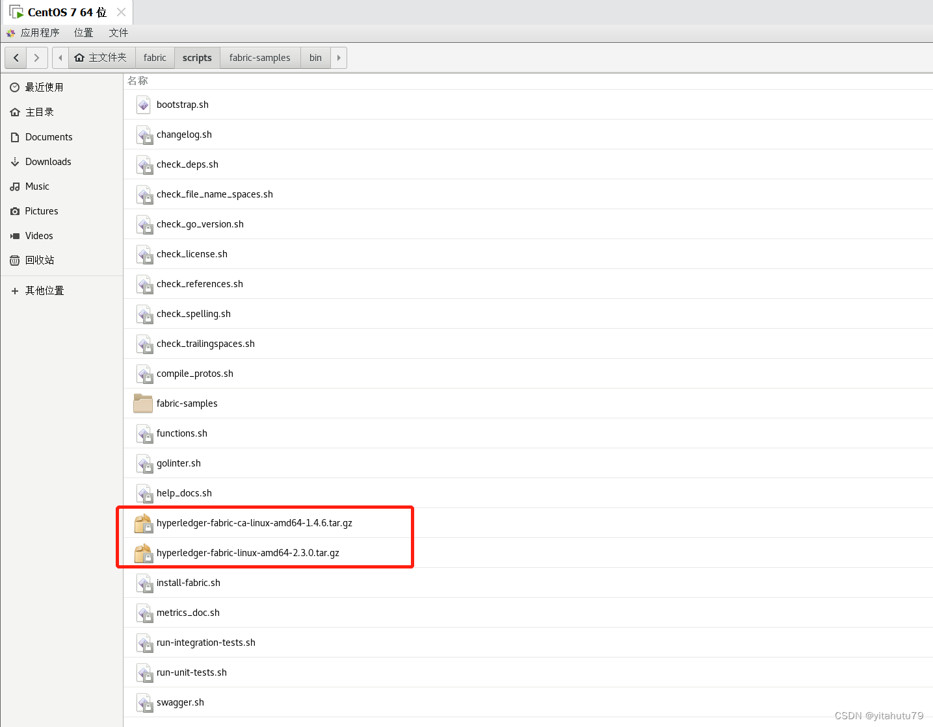Select the file name hyperledger-fabric-linux-amd64-2.3.0.tar.gz
Image resolution: width=933 pixels, height=727 pixels.
pos(248,553)
